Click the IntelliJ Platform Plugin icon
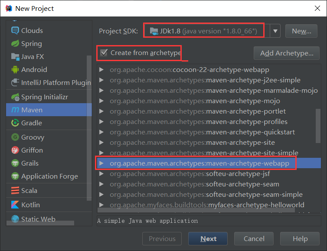Screen dimensions: 327x251 pyautogui.click(x=15, y=82)
